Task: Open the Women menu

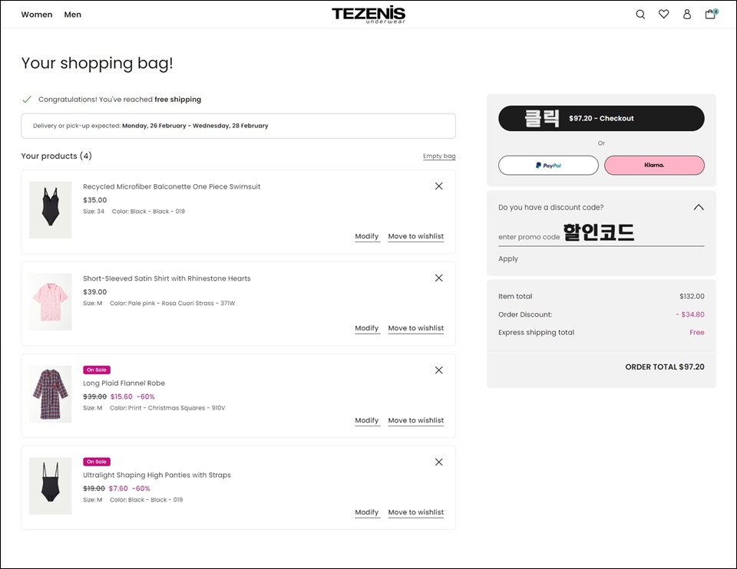Action: 37,15
